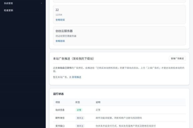Click the 需关注 badge in 支付接口 row
Viewport: 193px width, 128px height.
click(80, 126)
